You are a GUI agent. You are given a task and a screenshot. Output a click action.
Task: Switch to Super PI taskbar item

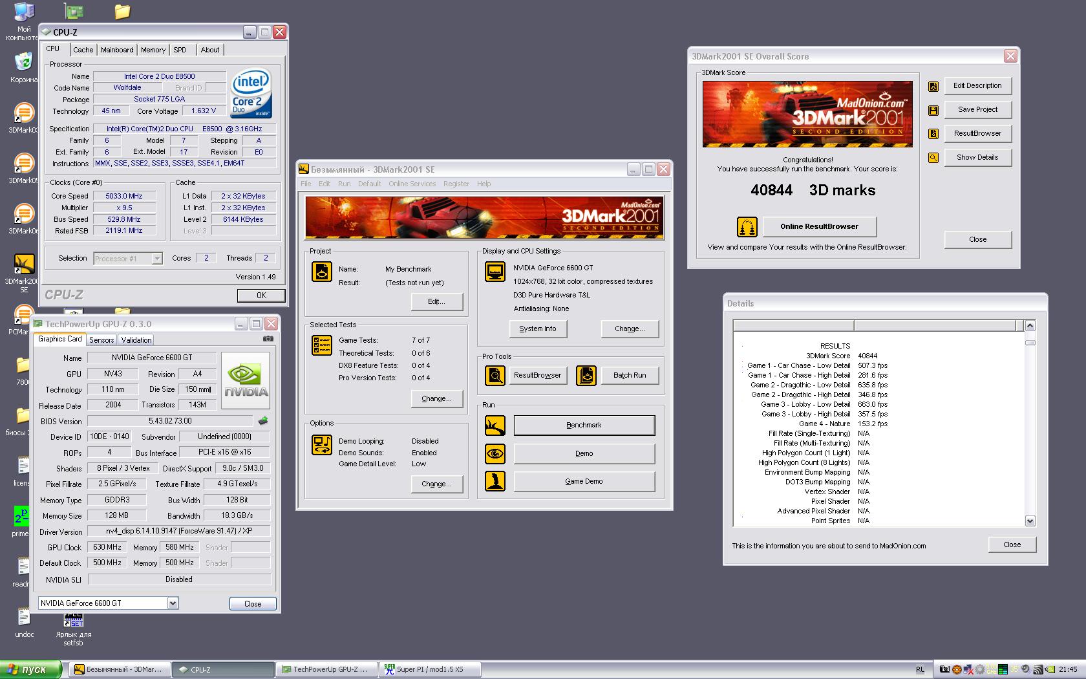(x=431, y=670)
